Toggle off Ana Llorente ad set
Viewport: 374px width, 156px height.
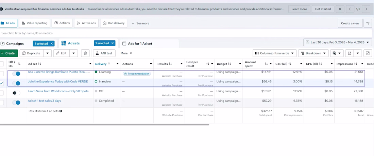click(x=16, y=74)
